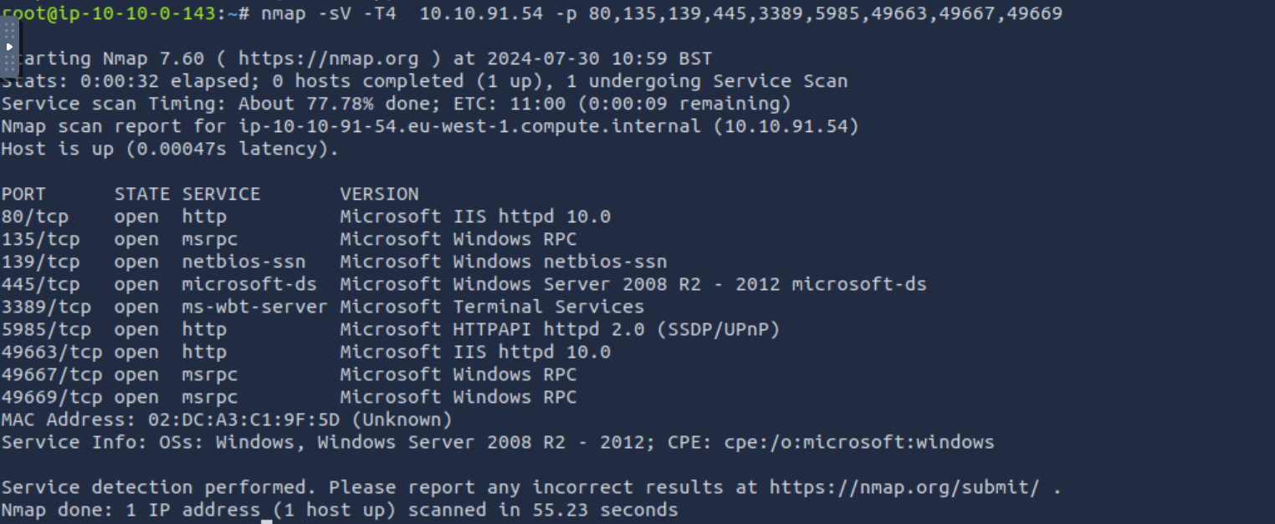Select the SERVICE column header
The image size is (1275, 524).
point(222,194)
